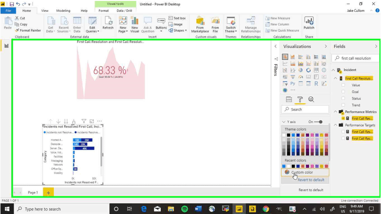
Task: Pick the Map globe visualization icon
Action: tap(324, 70)
